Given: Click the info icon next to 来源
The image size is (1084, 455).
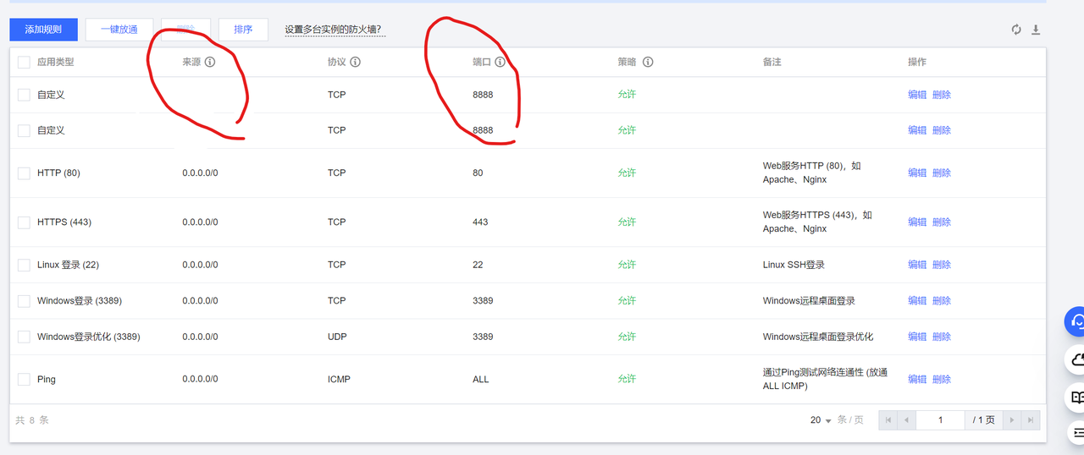Looking at the screenshot, I should [x=210, y=62].
